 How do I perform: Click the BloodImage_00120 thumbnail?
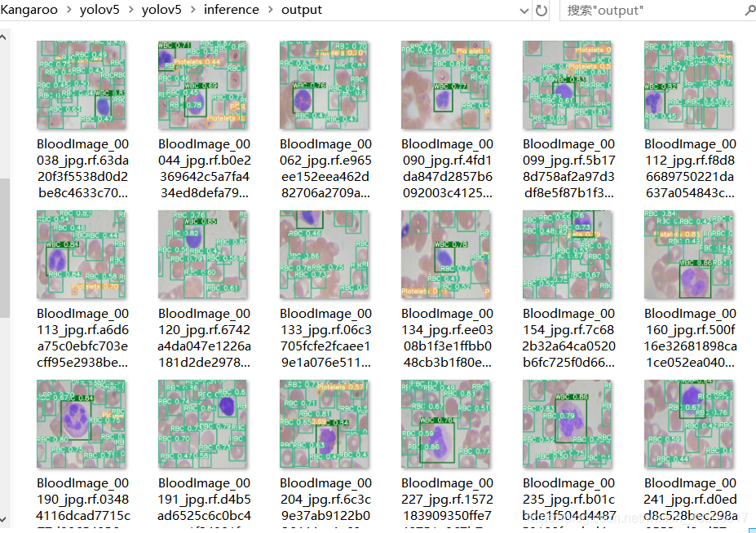pyautogui.click(x=203, y=254)
